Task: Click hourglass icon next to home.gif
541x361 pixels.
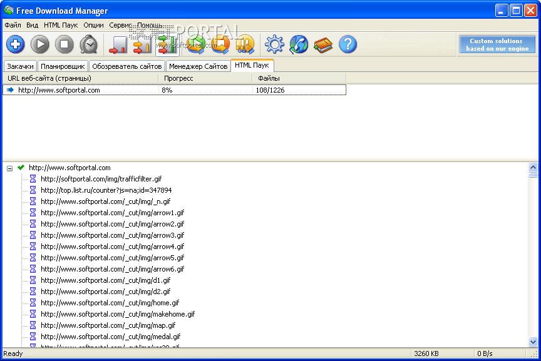Action: point(33,302)
